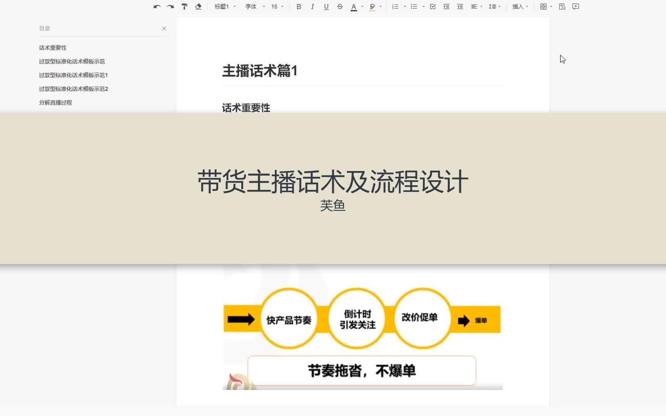Jump to 过款型标准化话术模板示范2 outline entry
Image resolution: width=666 pixels, height=416 pixels.
73,89
